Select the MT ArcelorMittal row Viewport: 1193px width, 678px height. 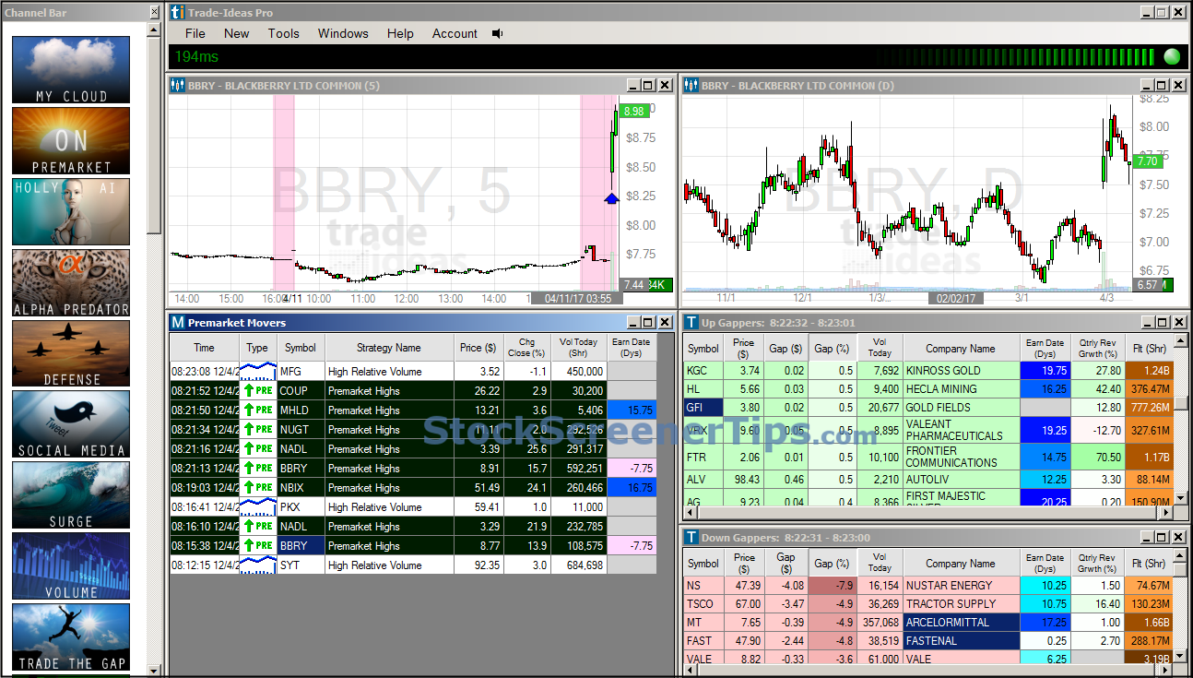[928, 623]
